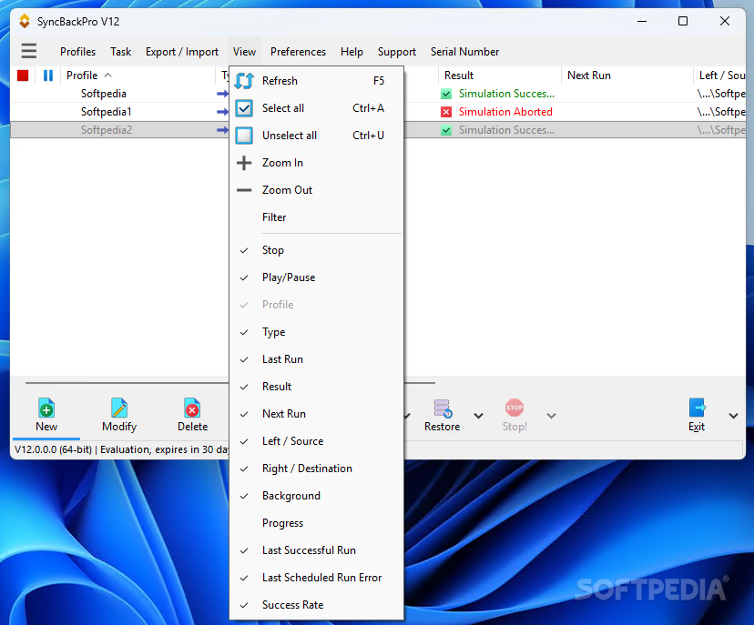Click the Stop! sign icon
754x625 pixels.
(x=514, y=408)
